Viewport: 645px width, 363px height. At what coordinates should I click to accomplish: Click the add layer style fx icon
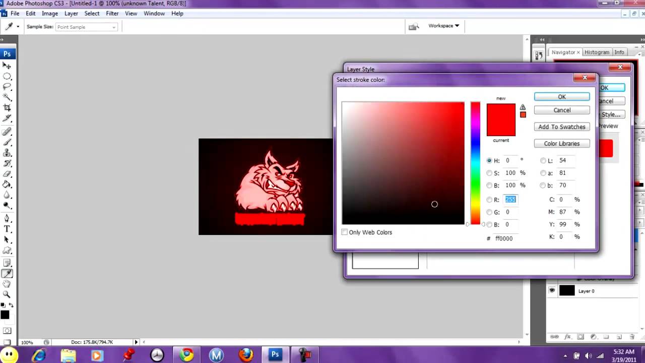[x=567, y=337]
